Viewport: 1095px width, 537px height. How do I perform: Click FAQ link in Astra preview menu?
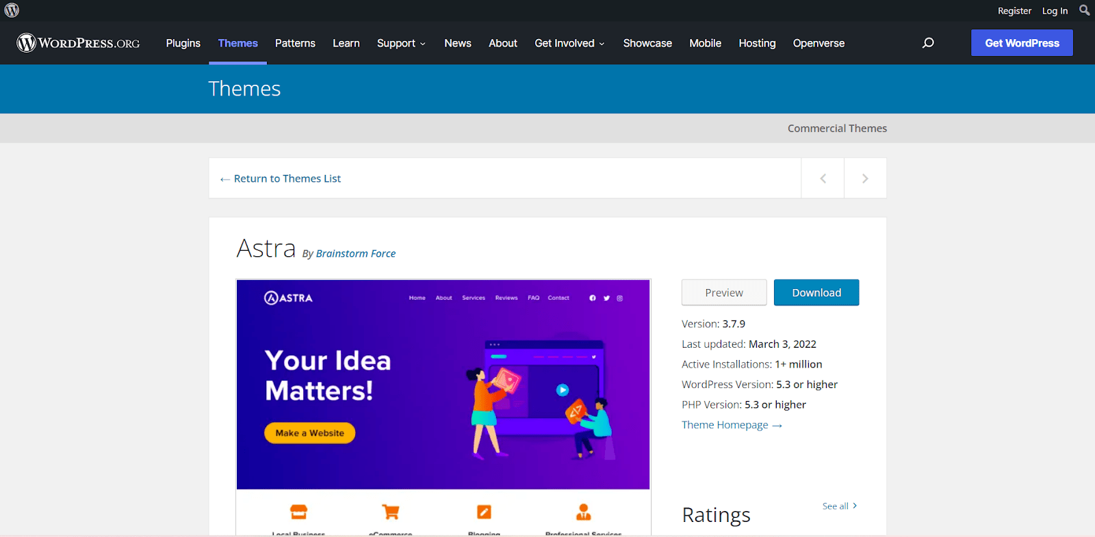coord(534,298)
